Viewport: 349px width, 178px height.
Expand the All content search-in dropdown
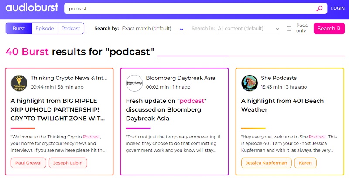(x=248, y=29)
